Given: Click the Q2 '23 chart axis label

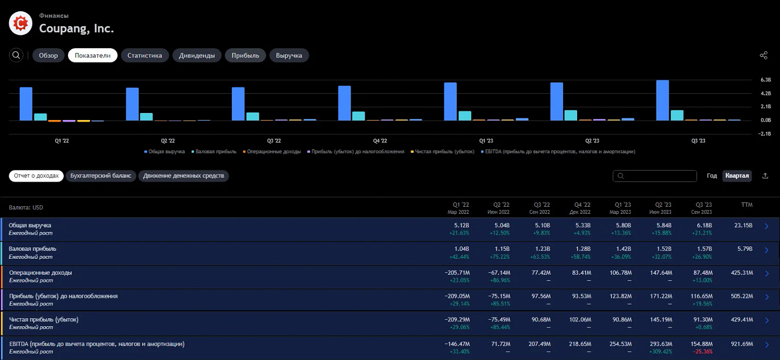Looking at the screenshot, I should click(592, 141).
